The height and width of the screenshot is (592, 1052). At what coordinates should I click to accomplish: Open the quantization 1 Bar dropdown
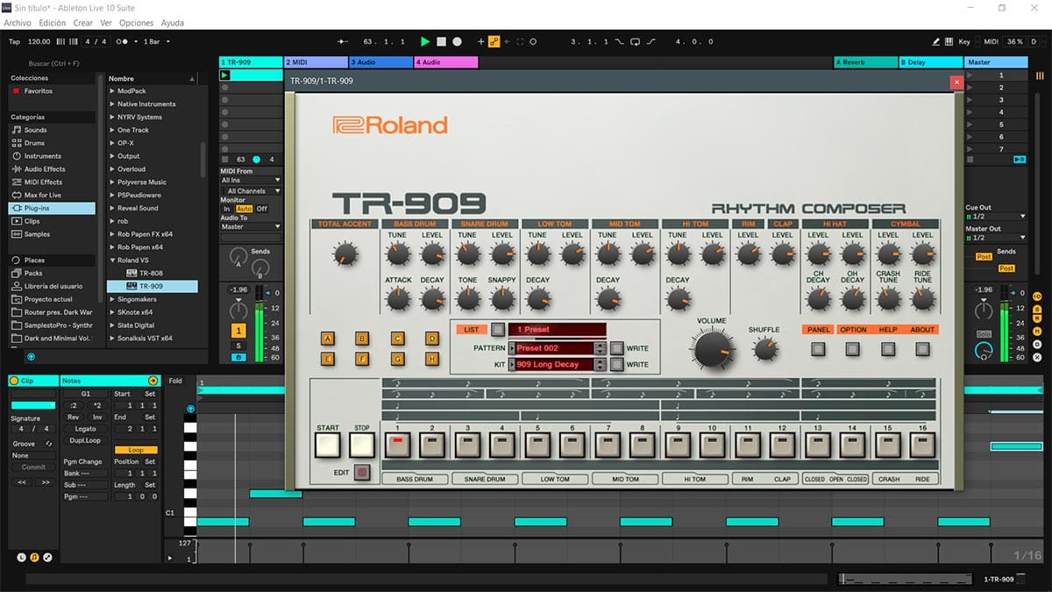click(x=156, y=41)
